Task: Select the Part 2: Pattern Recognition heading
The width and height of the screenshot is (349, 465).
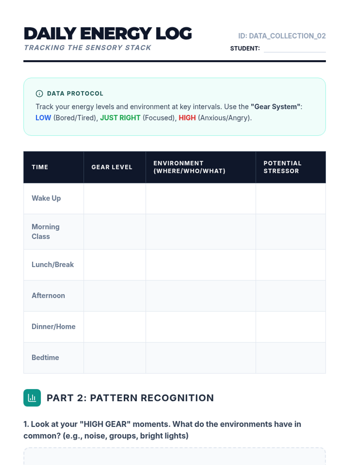Action: coord(130,398)
